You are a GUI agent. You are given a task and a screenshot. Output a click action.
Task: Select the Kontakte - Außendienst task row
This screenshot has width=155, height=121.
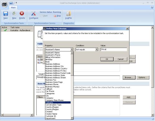click(x=17, y=30)
